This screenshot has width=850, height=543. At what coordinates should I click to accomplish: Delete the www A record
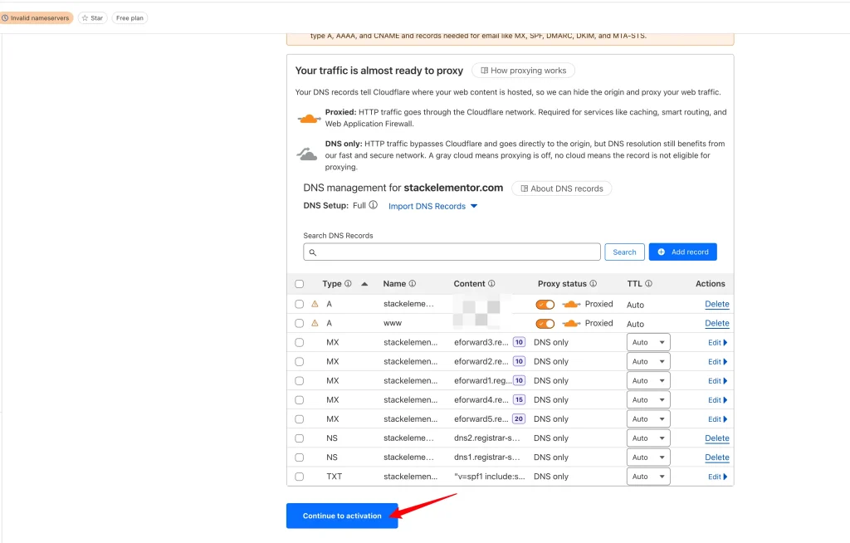716,323
